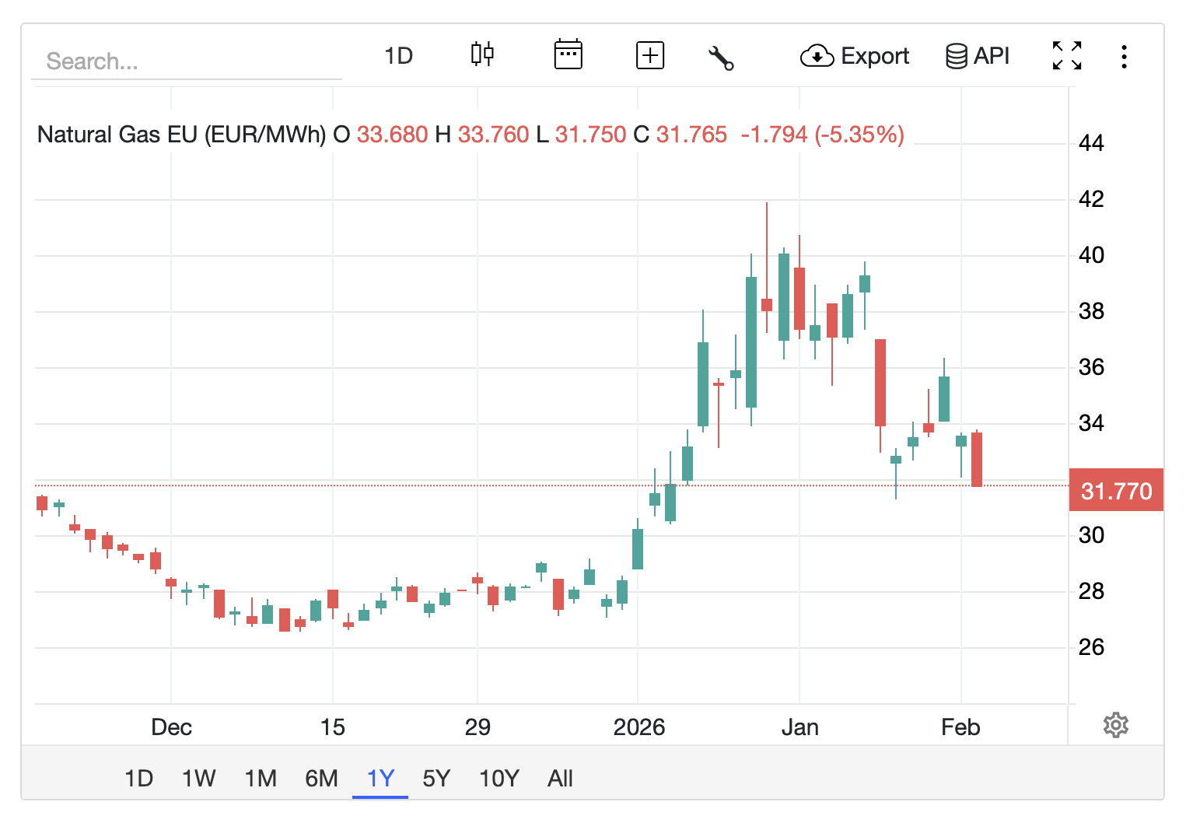
Task: Click the 31.770 current price label
Action: pyautogui.click(x=1116, y=491)
